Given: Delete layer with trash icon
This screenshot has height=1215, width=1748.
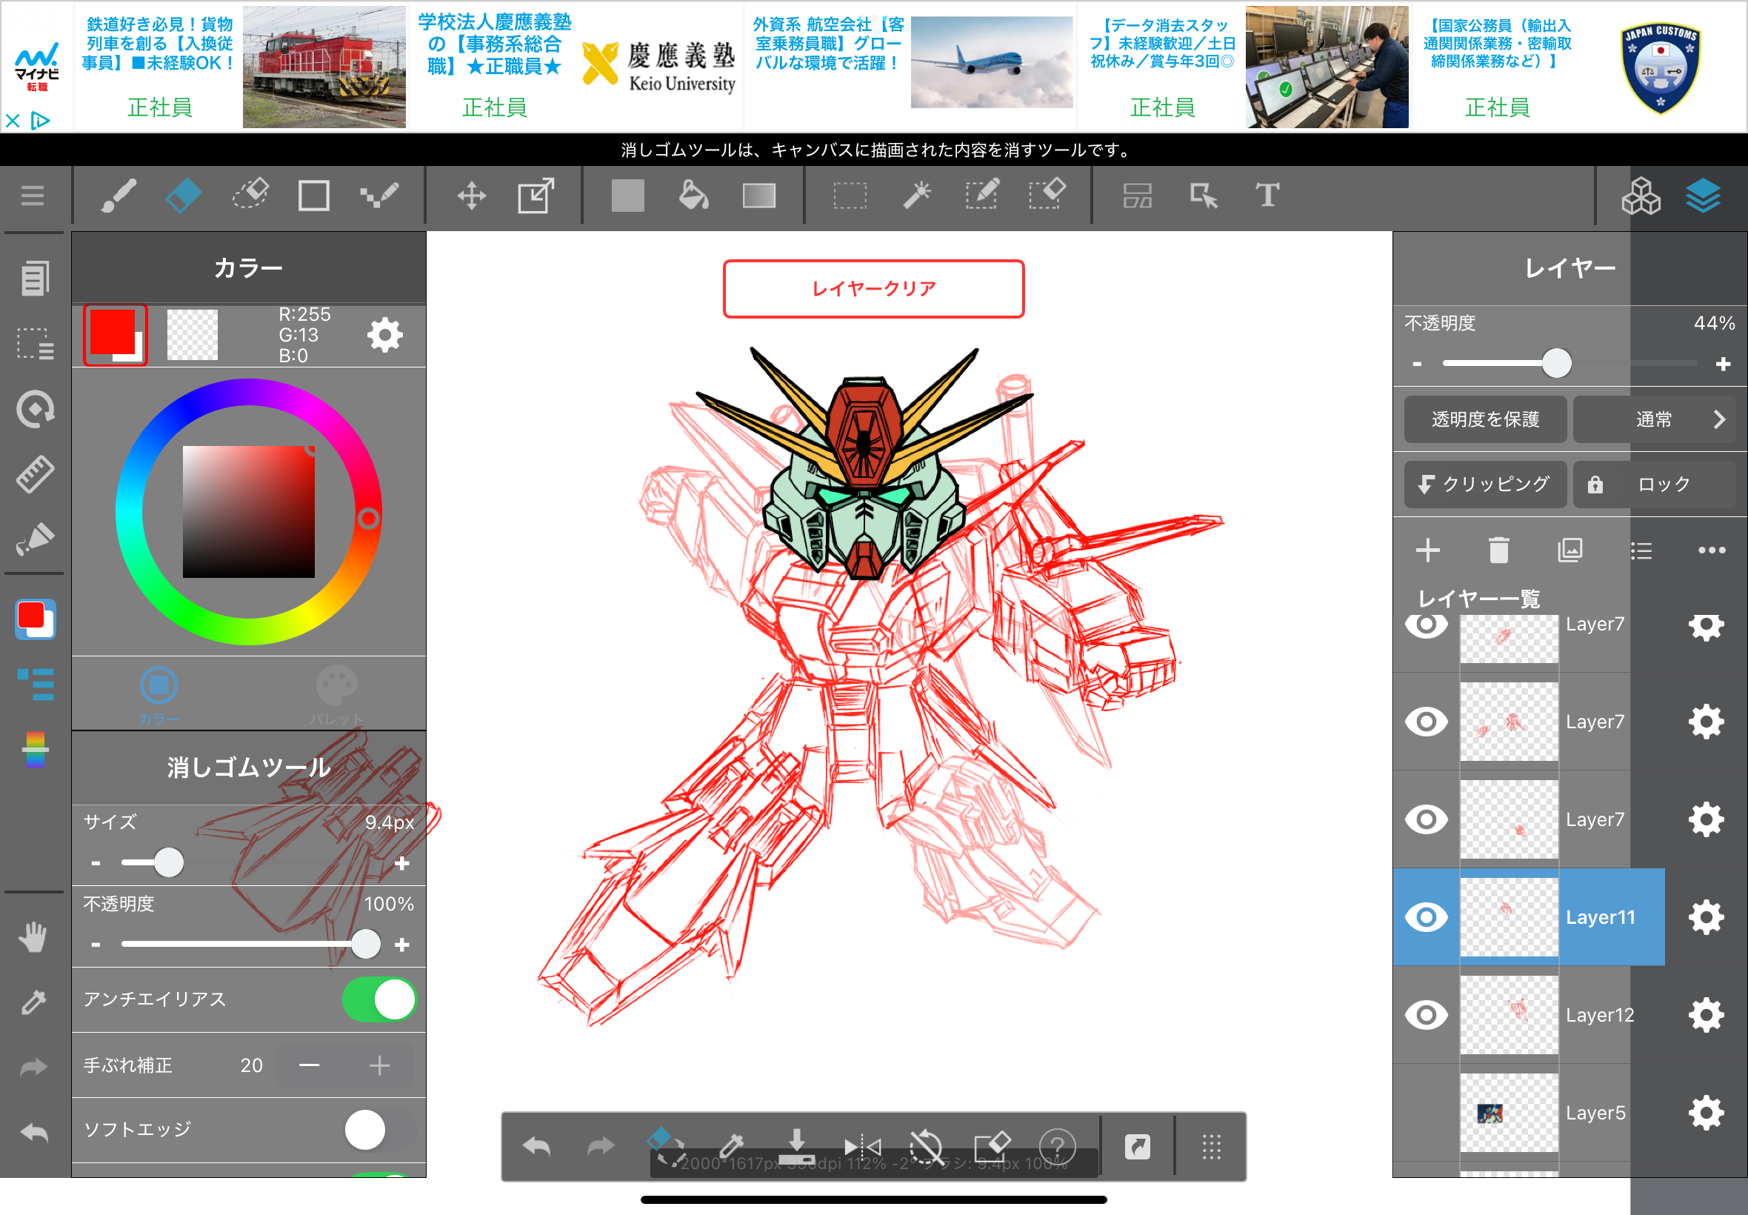Looking at the screenshot, I should pos(1498,550).
